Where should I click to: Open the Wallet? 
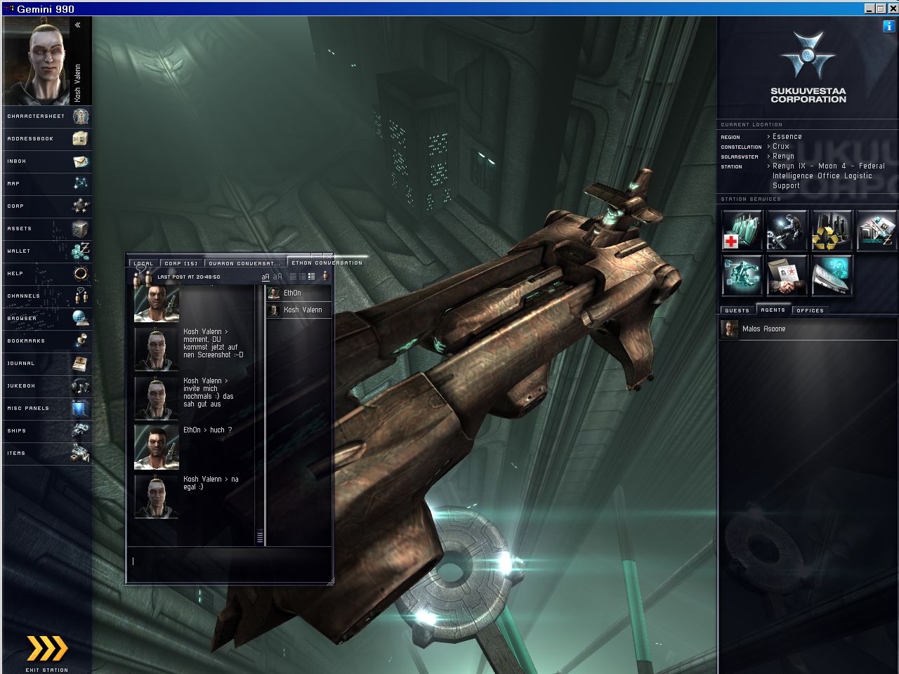coord(46,251)
